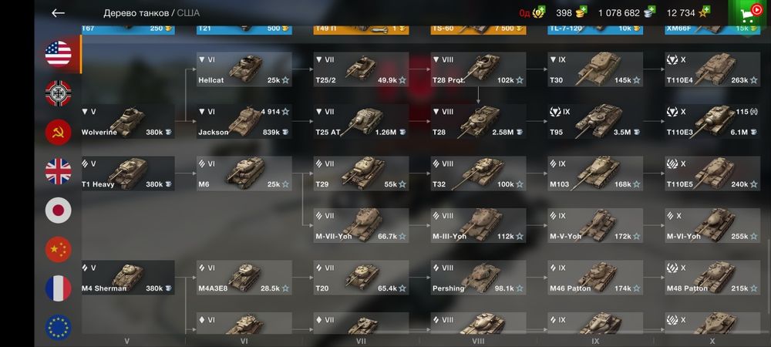Select the USSR hammer and sickle icon
Screen dimensions: 771x347
tap(59, 132)
